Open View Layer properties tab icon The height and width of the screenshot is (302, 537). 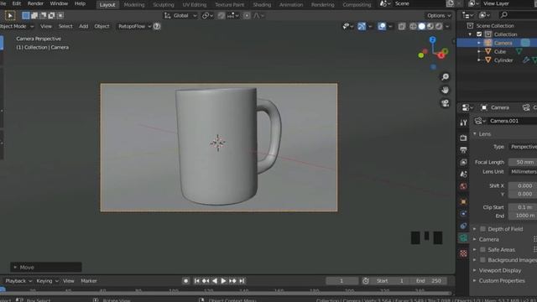point(463,162)
